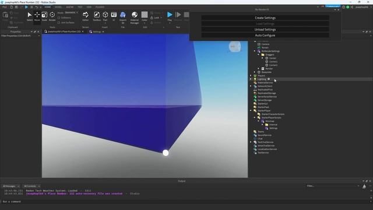Click the clear output broom icon
373x210 pixels.
coord(364,187)
